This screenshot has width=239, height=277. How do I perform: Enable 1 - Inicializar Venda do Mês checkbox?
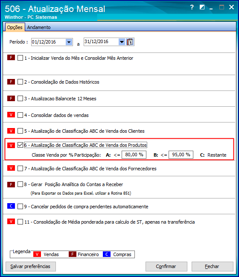coord(20,58)
